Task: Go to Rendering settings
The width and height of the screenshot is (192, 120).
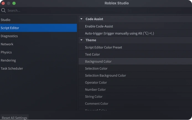Action: point(38,60)
